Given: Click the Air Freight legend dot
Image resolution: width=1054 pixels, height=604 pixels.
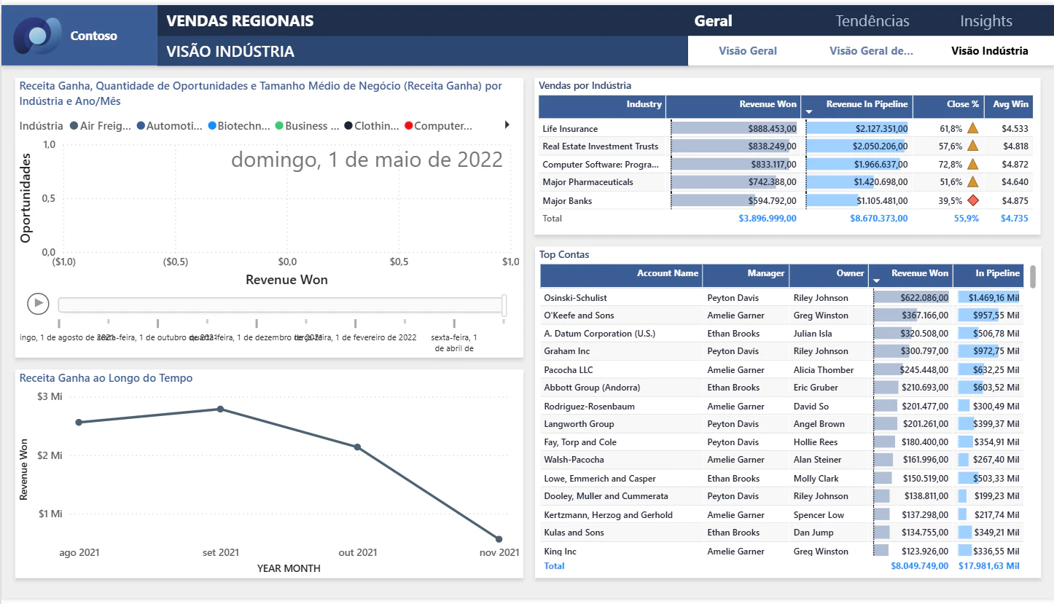Looking at the screenshot, I should 74,126.
